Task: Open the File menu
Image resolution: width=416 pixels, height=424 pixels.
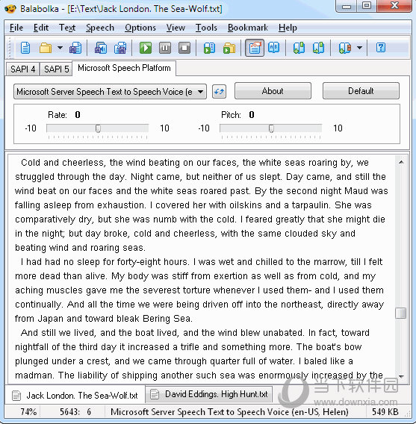Action: point(16,28)
